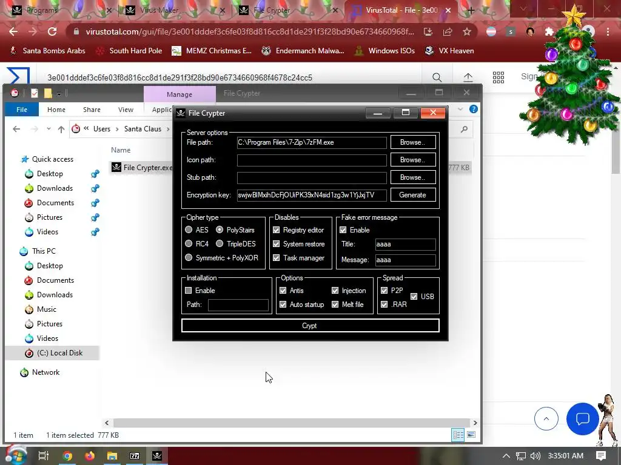Open Firefox from the taskbar
Viewport: 621px width, 465px height.
[x=90, y=456]
